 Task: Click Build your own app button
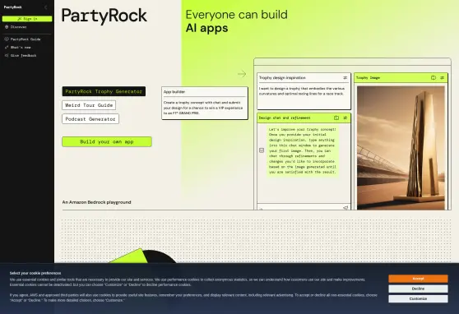click(107, 141)
